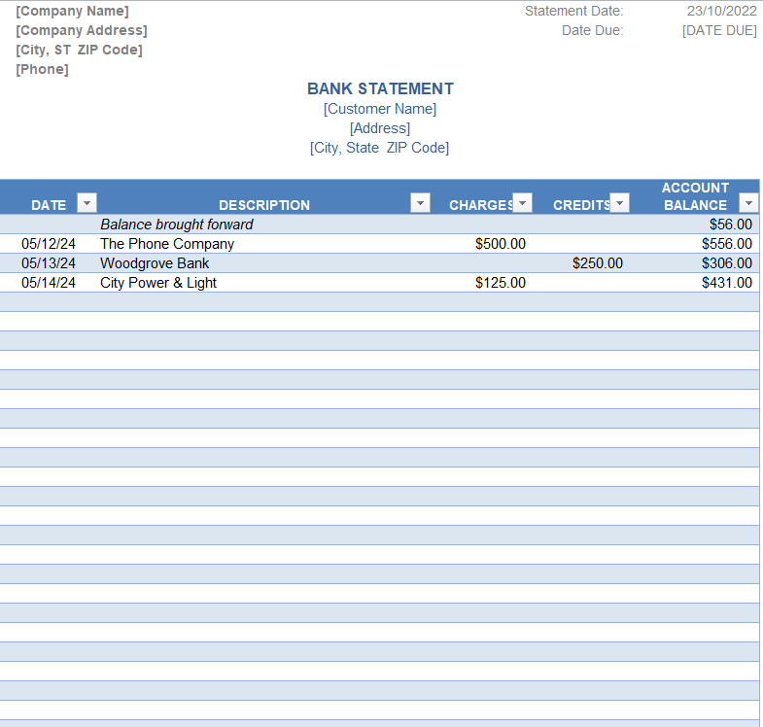763x727 pixels.
Task: Select the [Company Name] placeholder cell
Action: pyautogui.click(x=72, y=11)
